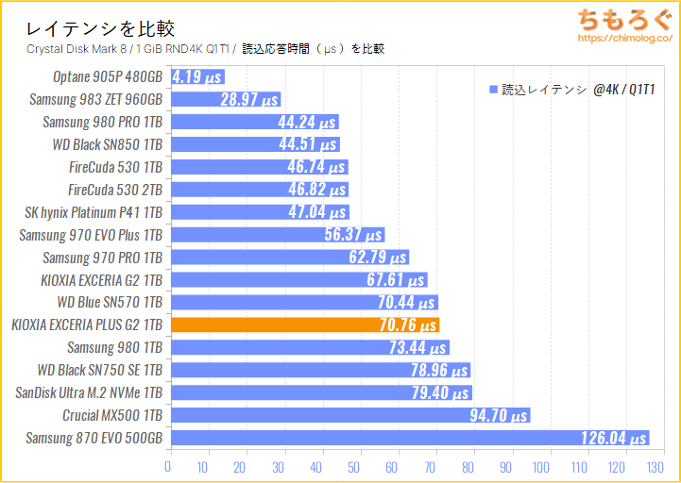Image resolution: width=681 pixels, height=483 pixels.
Task: Select the WD Blue SN570 1TB label
Action: coord(110,303)
